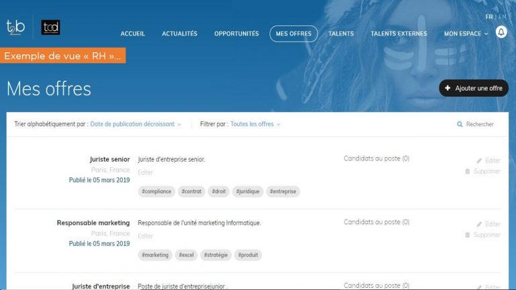The image size is (516, 290).
Task: Click trash icon for Responsable marketing offer
Action: click(468, 235)
